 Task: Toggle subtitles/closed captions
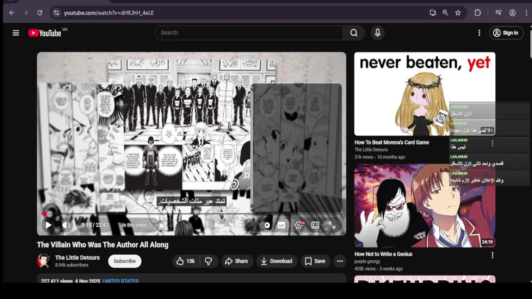281,225
